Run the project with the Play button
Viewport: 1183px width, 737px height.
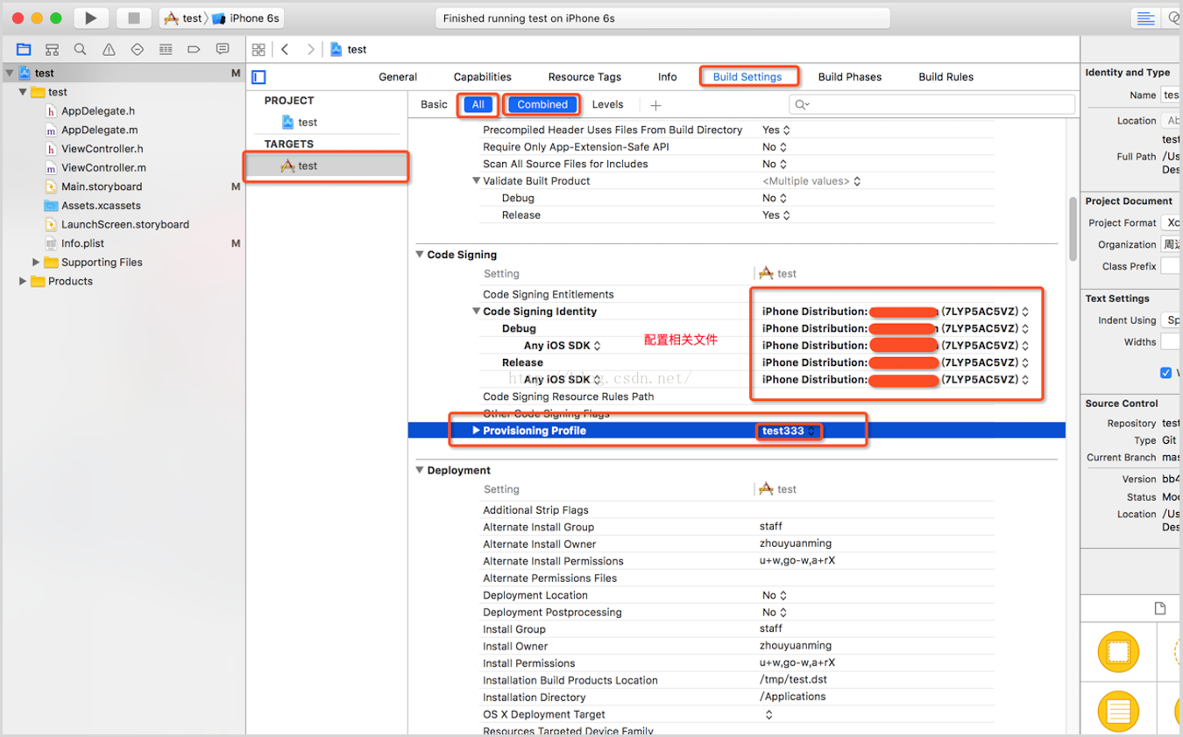click(x=90, y=18)
